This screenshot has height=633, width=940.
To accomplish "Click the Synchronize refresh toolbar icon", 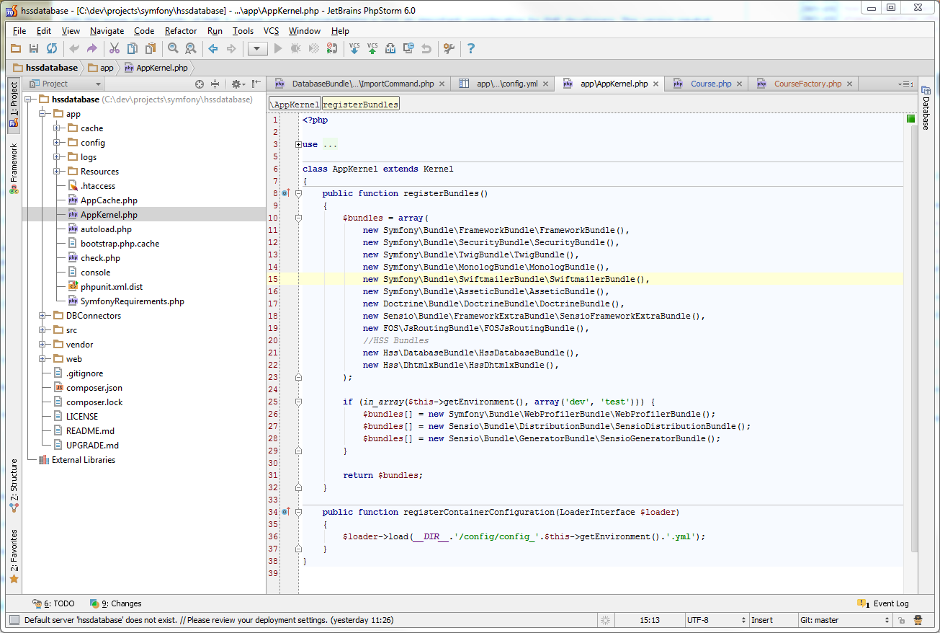I will coord(52,48).
